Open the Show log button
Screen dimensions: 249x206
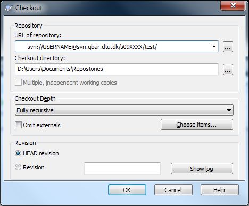point(202,169)
